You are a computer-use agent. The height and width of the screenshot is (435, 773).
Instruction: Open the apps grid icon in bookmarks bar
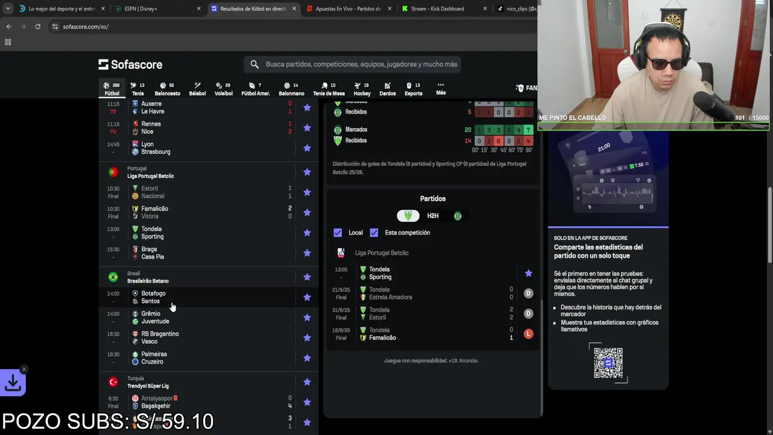[x=8, y=42]
